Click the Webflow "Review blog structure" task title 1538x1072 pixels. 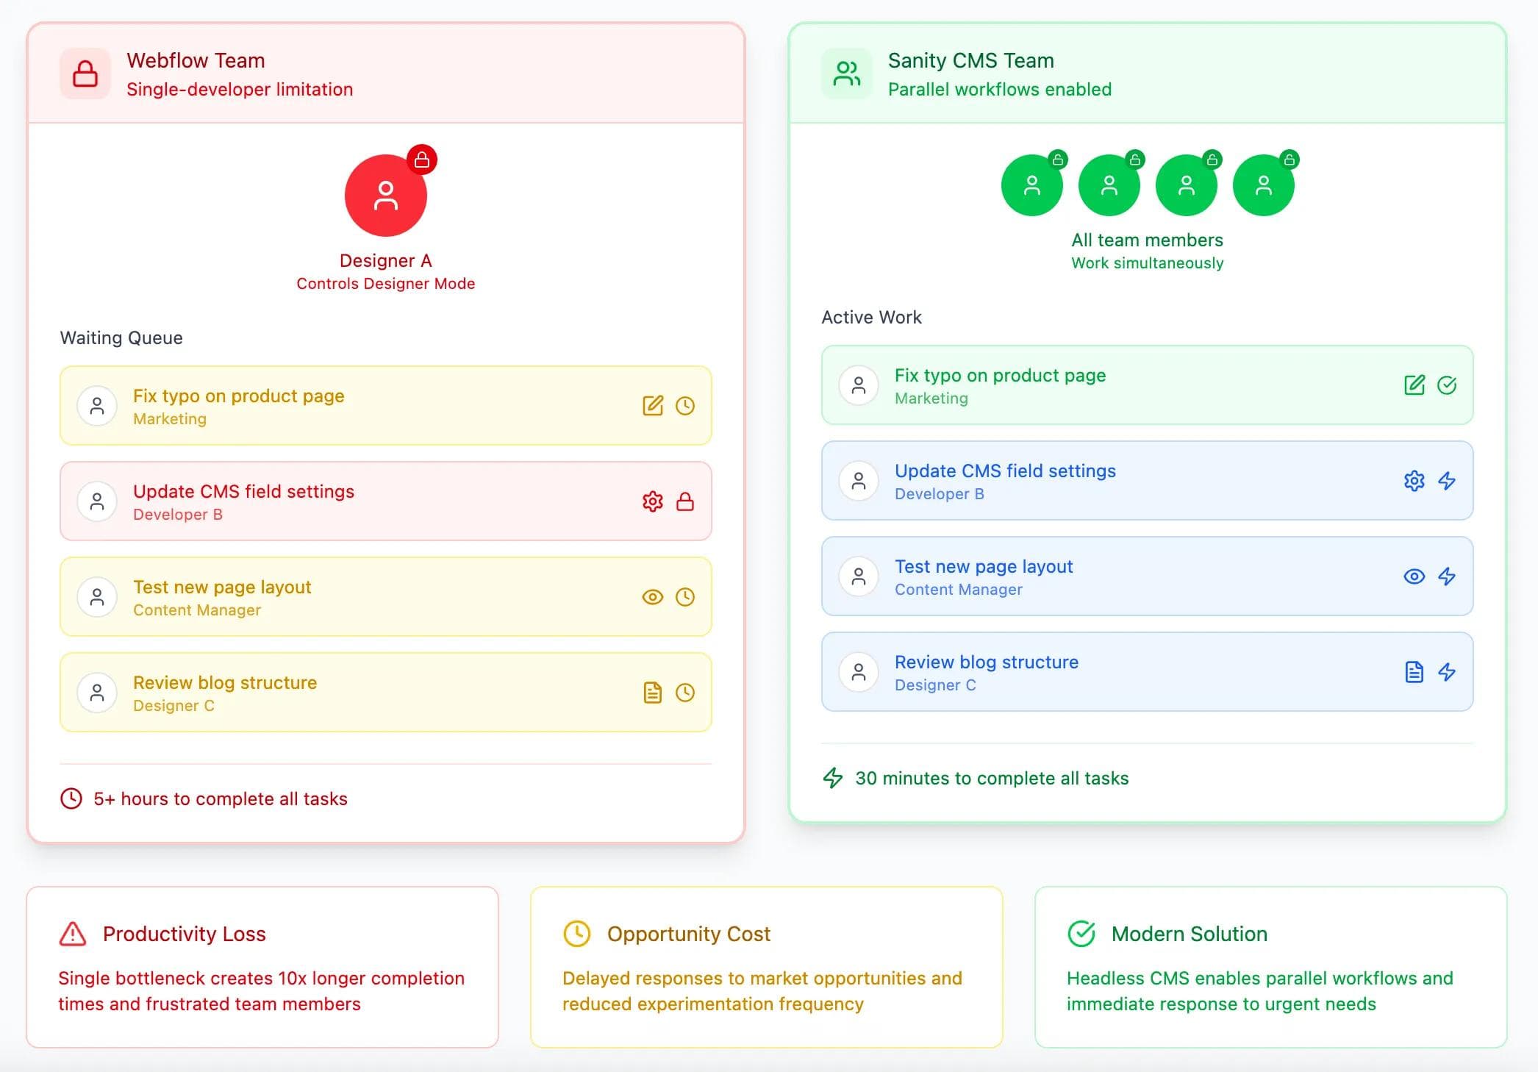click(225, 682)
